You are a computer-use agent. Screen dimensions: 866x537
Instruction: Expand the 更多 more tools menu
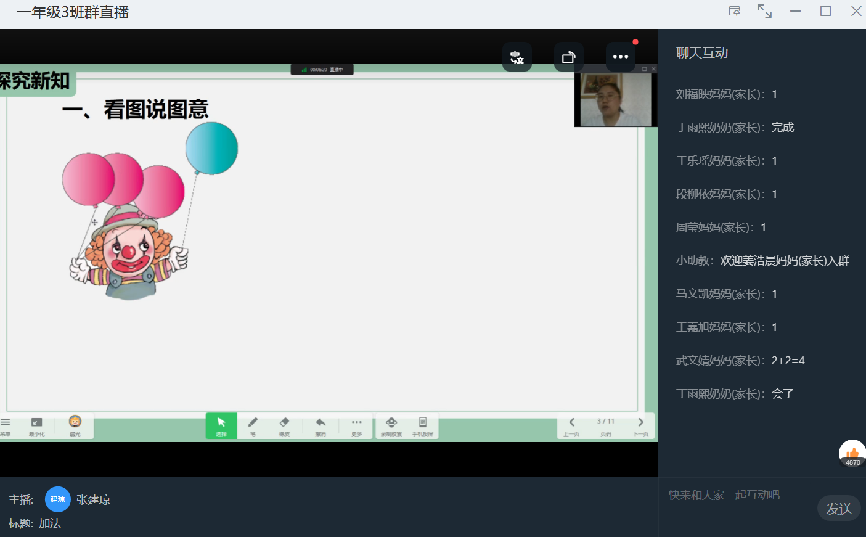357,425
